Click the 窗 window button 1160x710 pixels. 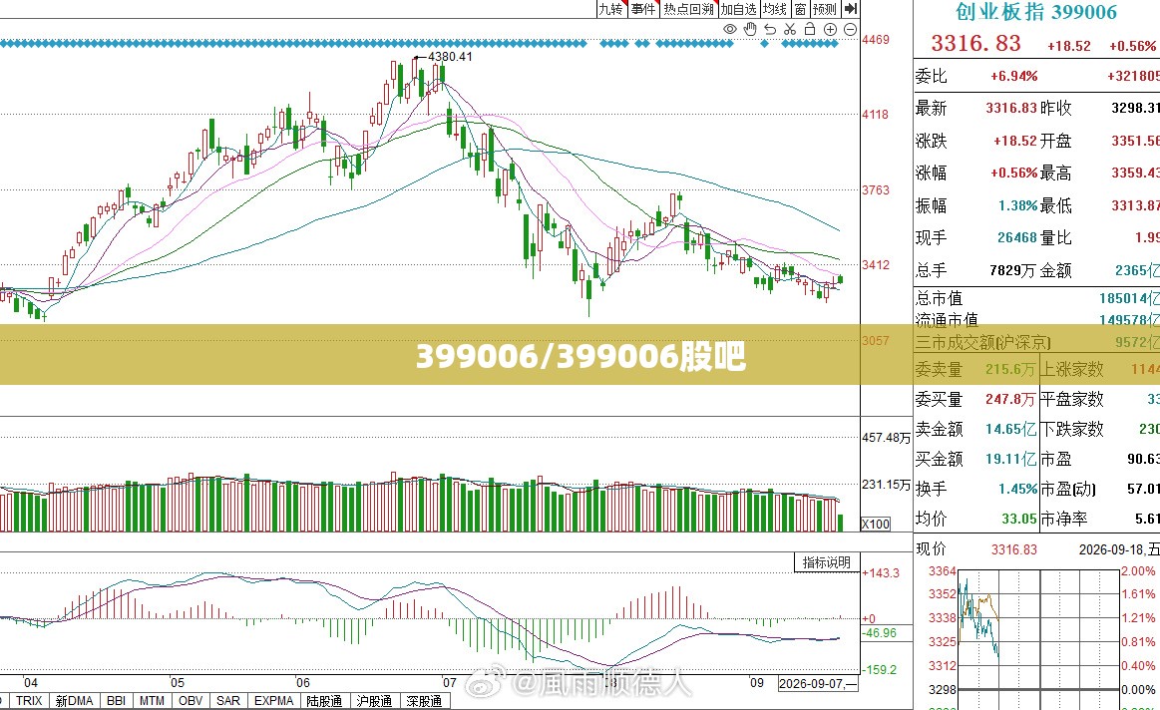pyautogui.click(x=800, y=9)
